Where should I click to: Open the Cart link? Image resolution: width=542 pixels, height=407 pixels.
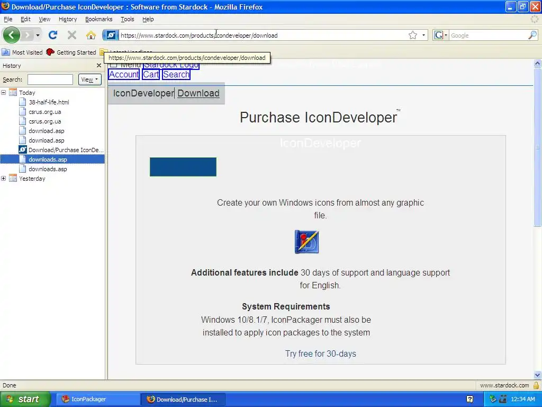pos(151,74)
